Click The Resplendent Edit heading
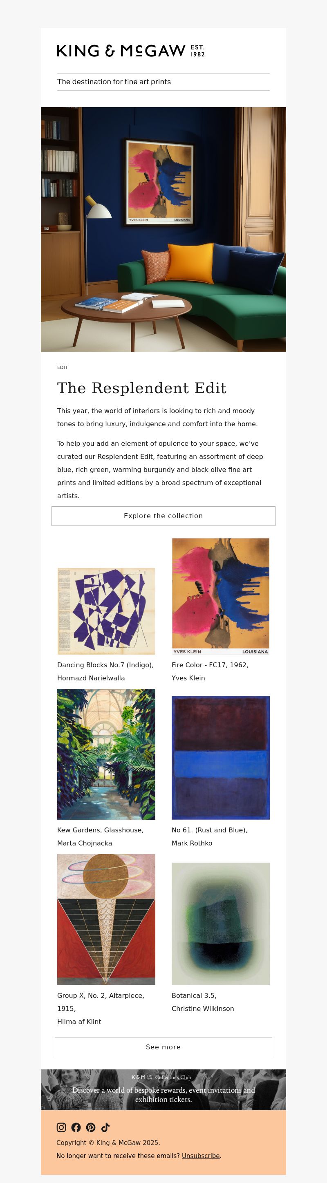The height and width of the screenshot is (1183, 327). pos(141,388)
